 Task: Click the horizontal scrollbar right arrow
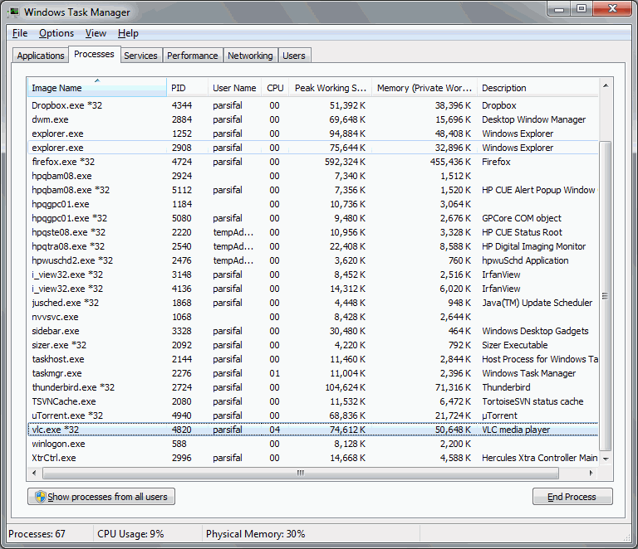591,473
